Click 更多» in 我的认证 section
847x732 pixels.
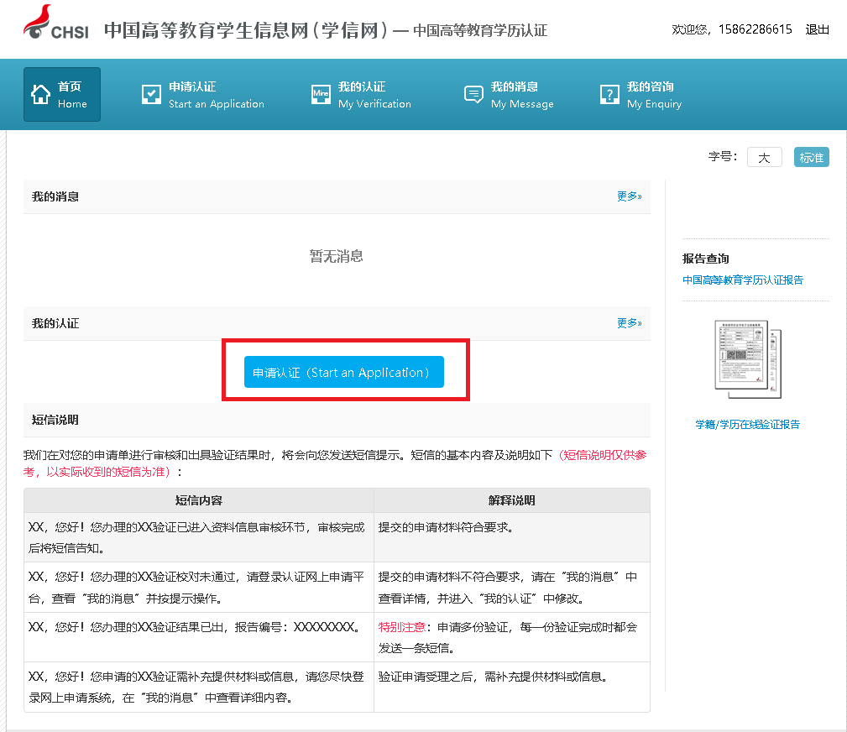pyautogui.click(x=630, y=323)
